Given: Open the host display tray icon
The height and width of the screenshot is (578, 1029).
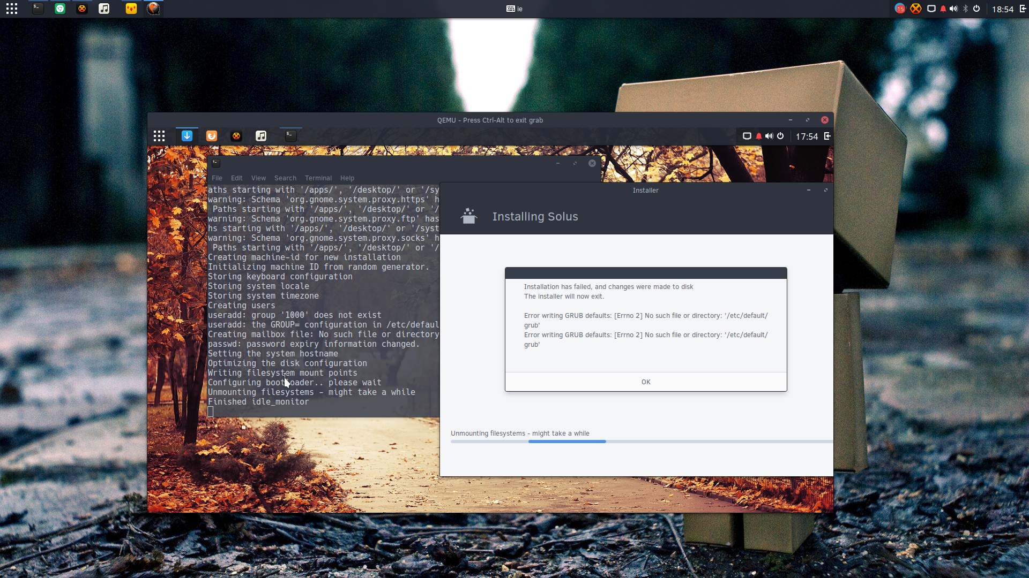Looking at the screenshot, I should click(x=931, y=9).
